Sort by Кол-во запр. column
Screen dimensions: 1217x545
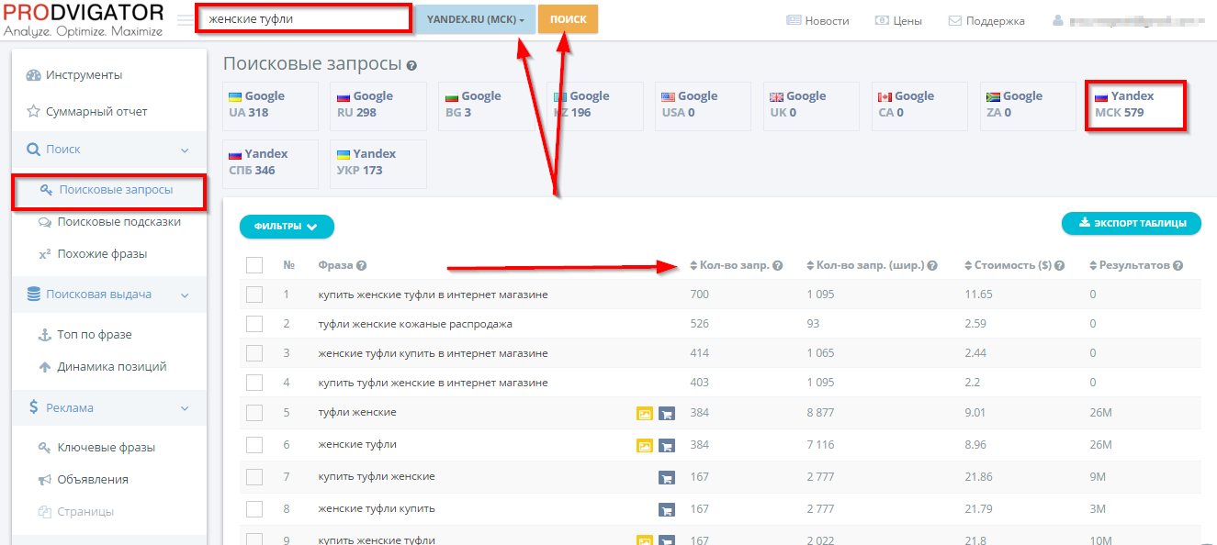pos(729,265)
